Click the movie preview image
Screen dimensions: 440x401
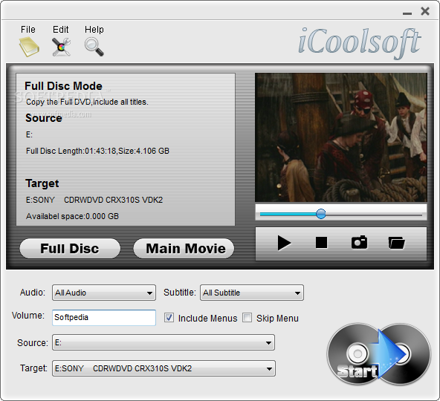[x=341, y=137]
